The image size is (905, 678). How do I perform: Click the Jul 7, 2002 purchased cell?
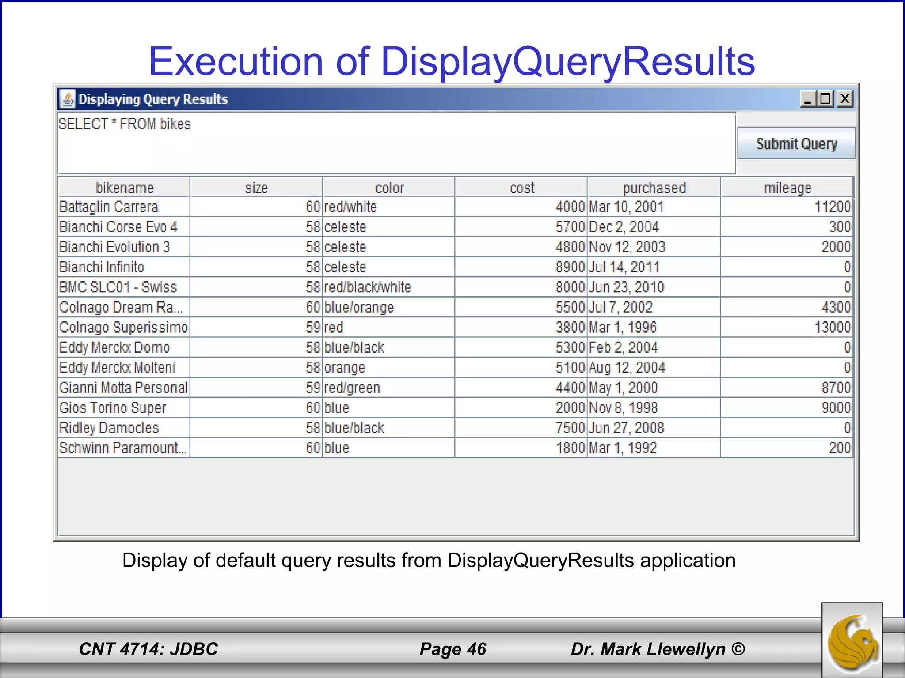tap(654, 307)
